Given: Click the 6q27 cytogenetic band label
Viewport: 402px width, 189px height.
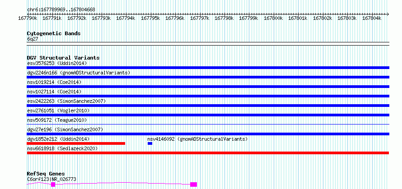Looking at the screenshot, I should 33,39.
